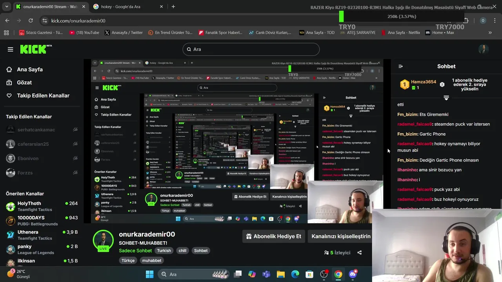This screenshot has height=282, width=502.
Task: Launch Copilot from the taskbar
Action: coord(252,274)
